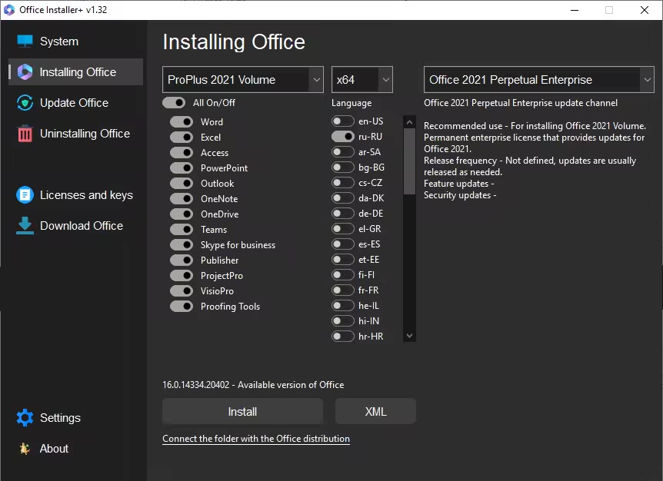Screen dimensions: 663x481
Task: Click the language list scroll down arrow
Action: pyautogui.click(x=409, y=336)
